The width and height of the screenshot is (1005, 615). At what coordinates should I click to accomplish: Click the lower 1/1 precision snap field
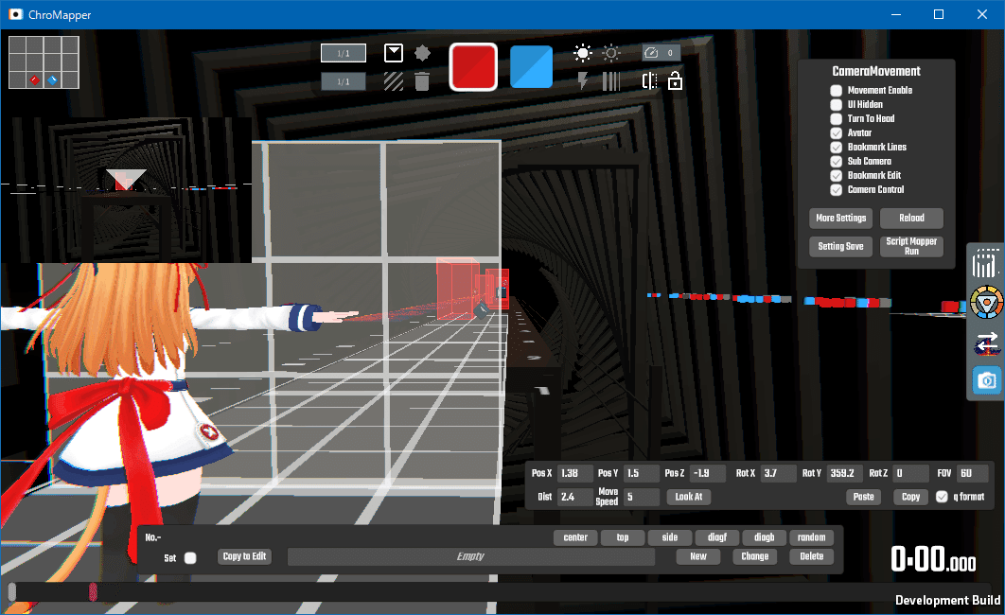(344, 81)
